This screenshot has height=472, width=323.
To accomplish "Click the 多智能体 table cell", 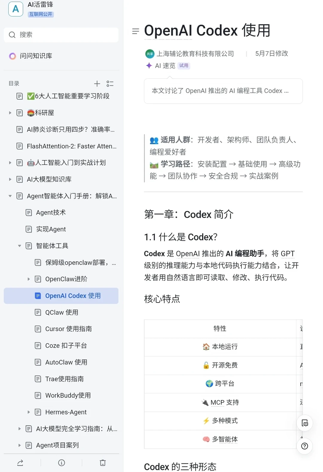I will coord(220,439).
